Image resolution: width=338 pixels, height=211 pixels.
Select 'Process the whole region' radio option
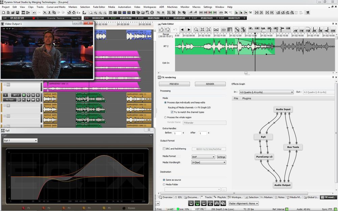point(165,117)
